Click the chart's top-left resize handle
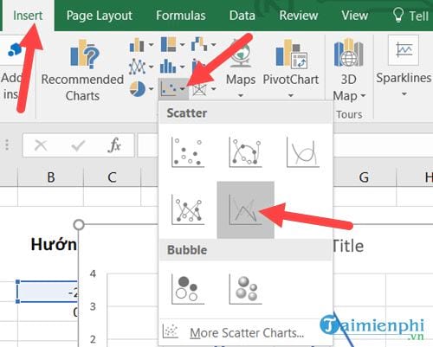433x347 pixels. (79, 224)
